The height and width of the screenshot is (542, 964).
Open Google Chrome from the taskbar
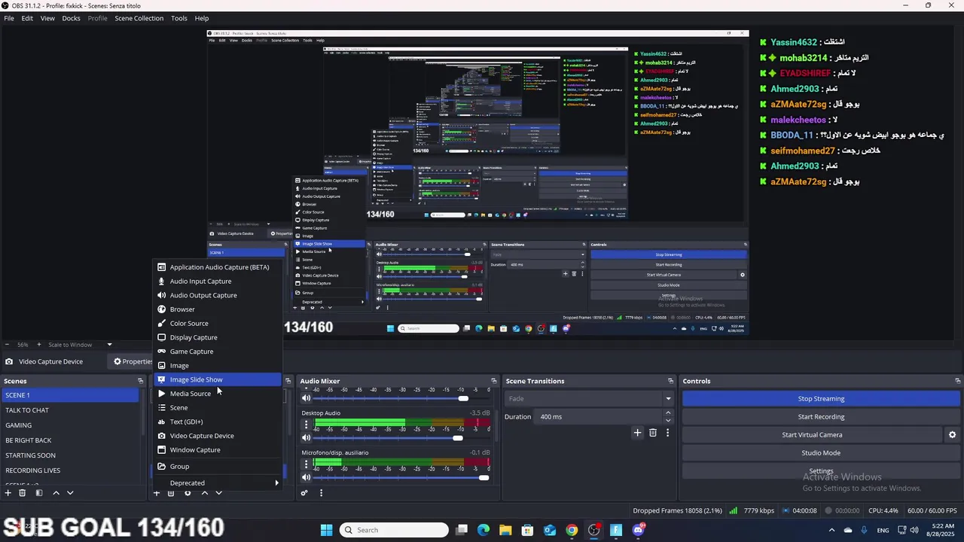[x=572, y=530]
